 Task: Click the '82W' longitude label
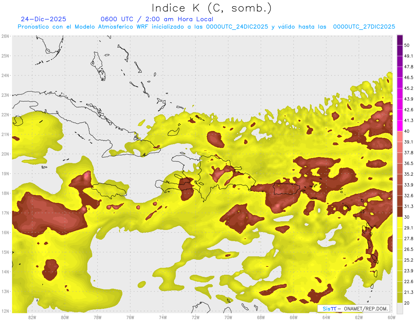point(32,317)
